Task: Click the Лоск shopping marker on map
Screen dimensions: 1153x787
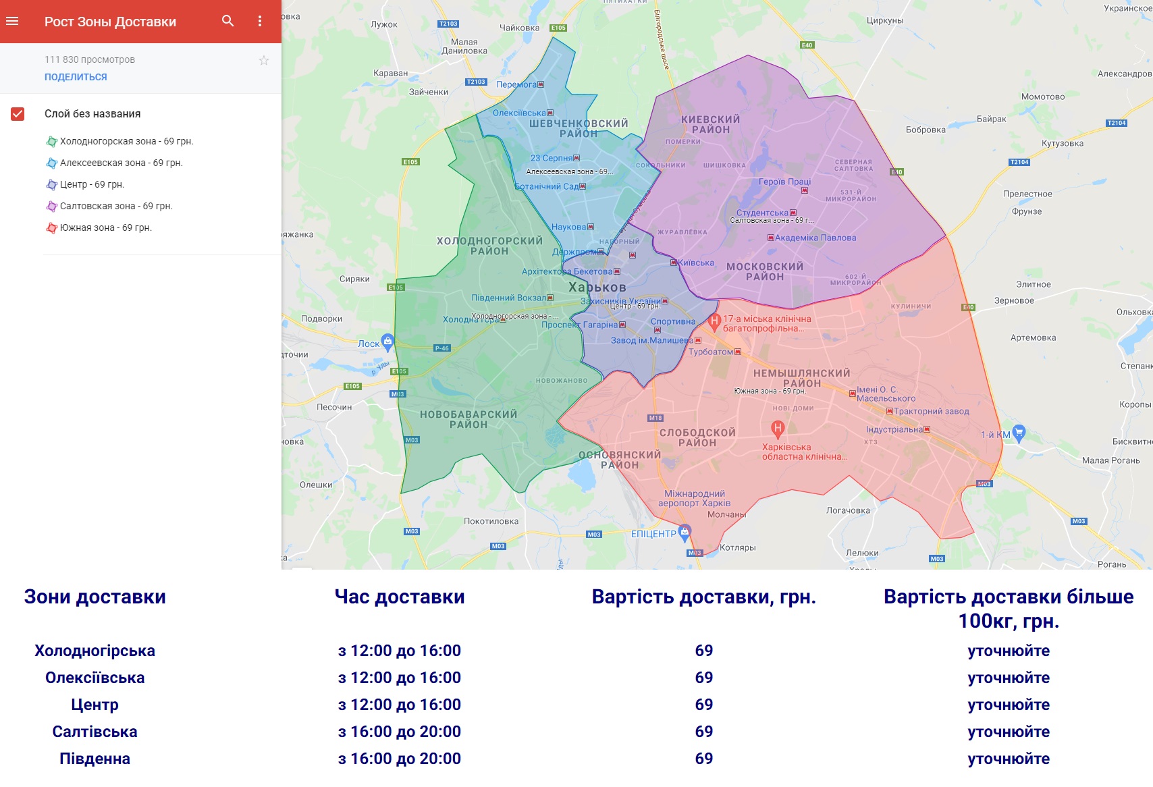Action: [x=387, y=342]
